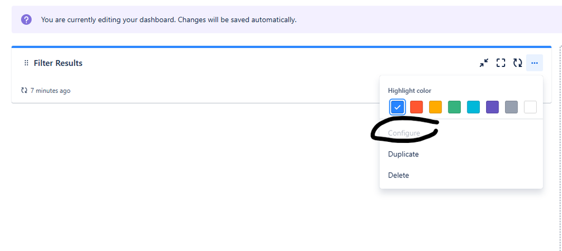Click the purple help question mark icon

[x=26, y=19]
